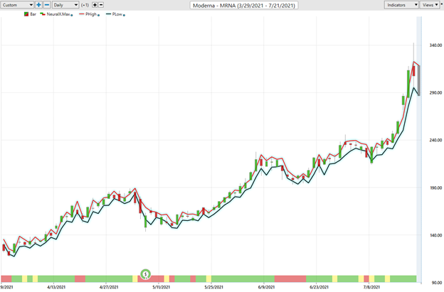Click the black minus button beside (+1)
The height and width of the screenshot is (292, 444).
[x=101, y=5]
